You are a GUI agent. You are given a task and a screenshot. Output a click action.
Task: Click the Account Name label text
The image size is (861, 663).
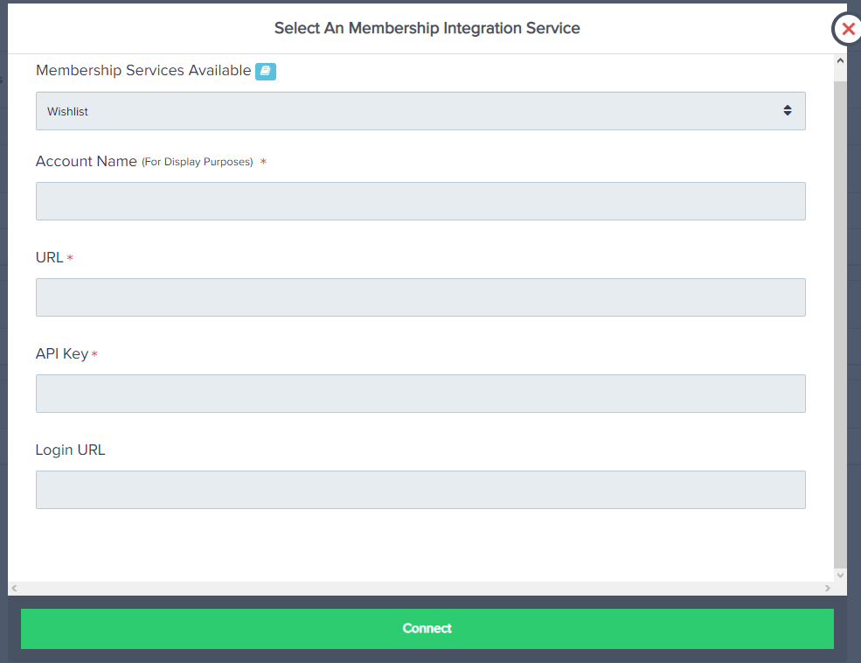[x=86, y=162]
